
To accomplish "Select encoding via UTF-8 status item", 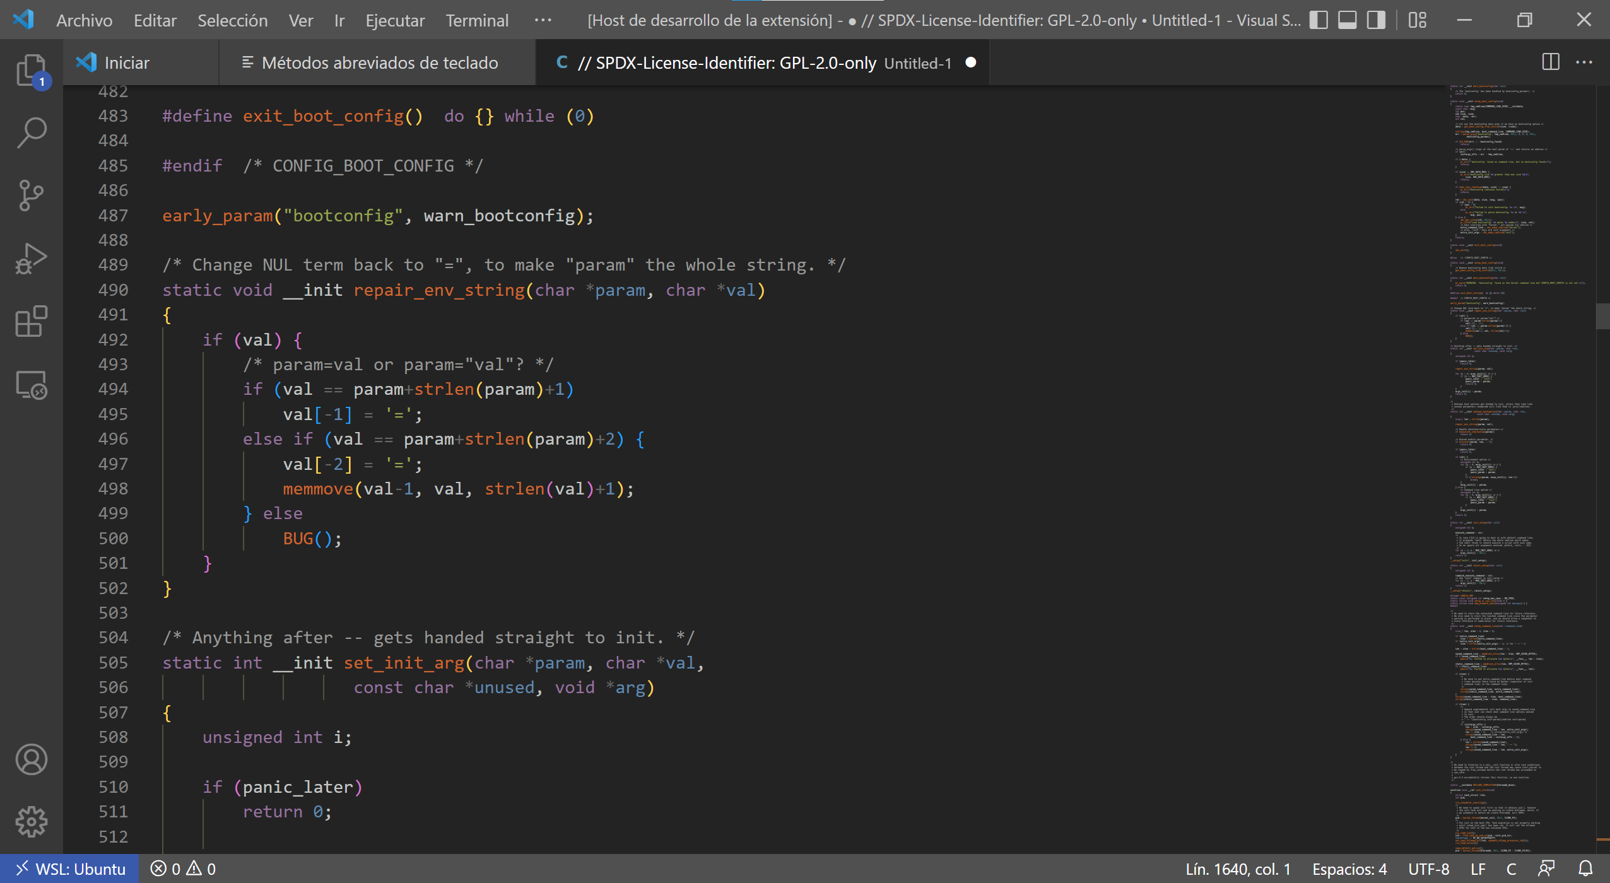I will (1428, 868).
